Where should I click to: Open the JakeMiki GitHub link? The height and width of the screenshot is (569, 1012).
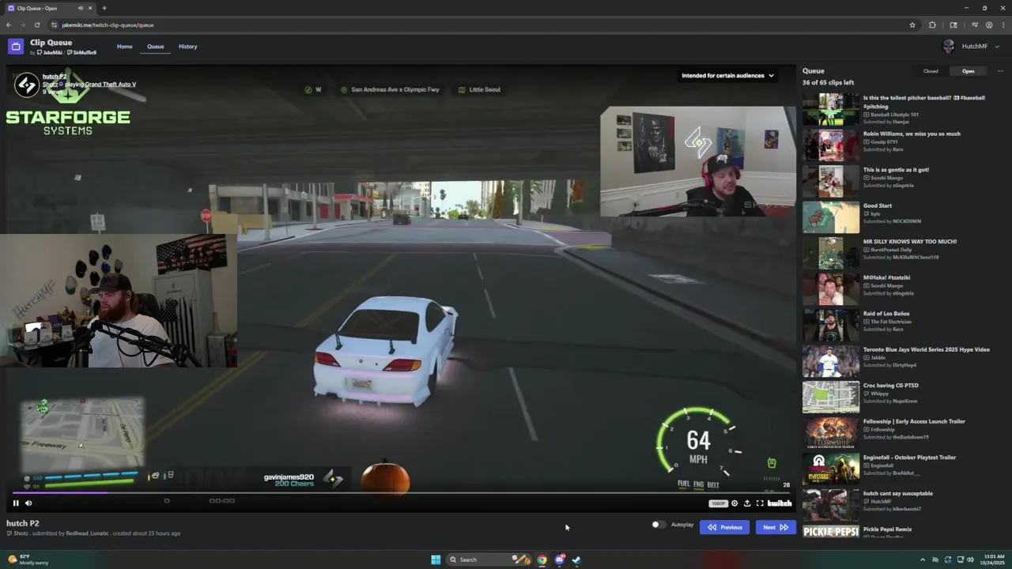[50, 53]
